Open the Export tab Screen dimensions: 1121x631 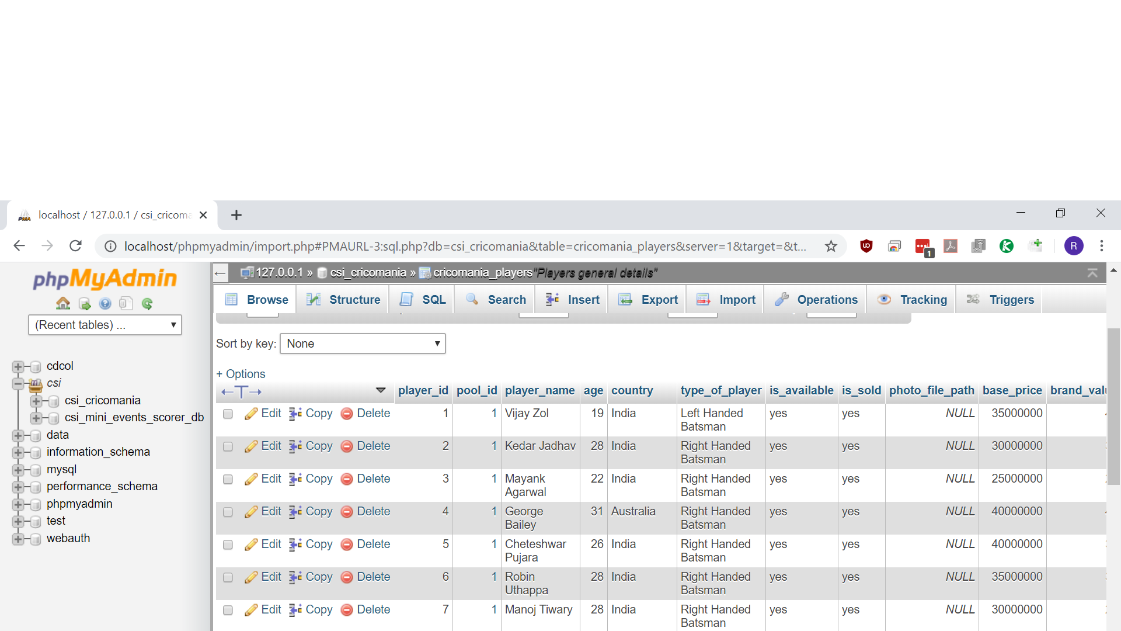coord(648,300)
